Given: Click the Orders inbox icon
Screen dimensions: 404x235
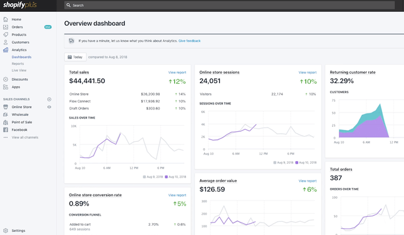Looking at the screenshot, I should click(6, 27).
